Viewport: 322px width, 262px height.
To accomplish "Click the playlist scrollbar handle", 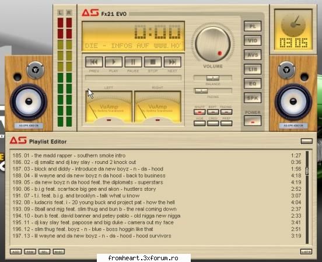I will (x=307, y=171).
